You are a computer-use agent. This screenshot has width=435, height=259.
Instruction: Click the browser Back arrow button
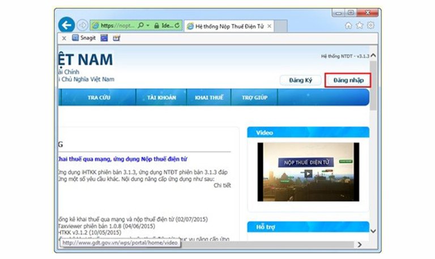coord(67,26)
